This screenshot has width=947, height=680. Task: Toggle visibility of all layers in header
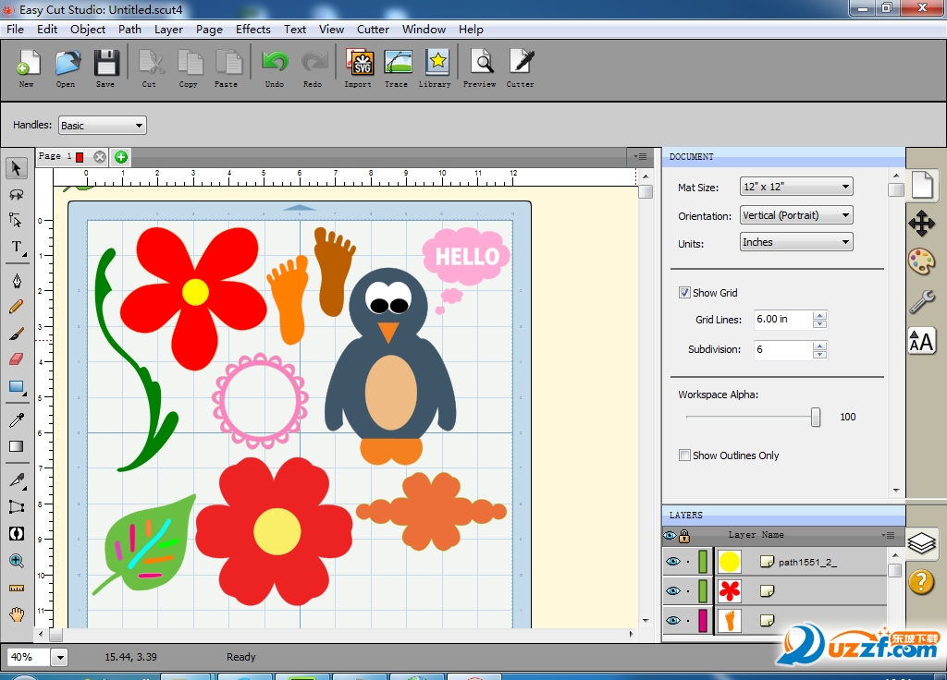(x=670, y=535)
